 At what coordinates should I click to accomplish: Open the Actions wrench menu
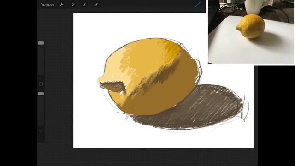point(61,5)
